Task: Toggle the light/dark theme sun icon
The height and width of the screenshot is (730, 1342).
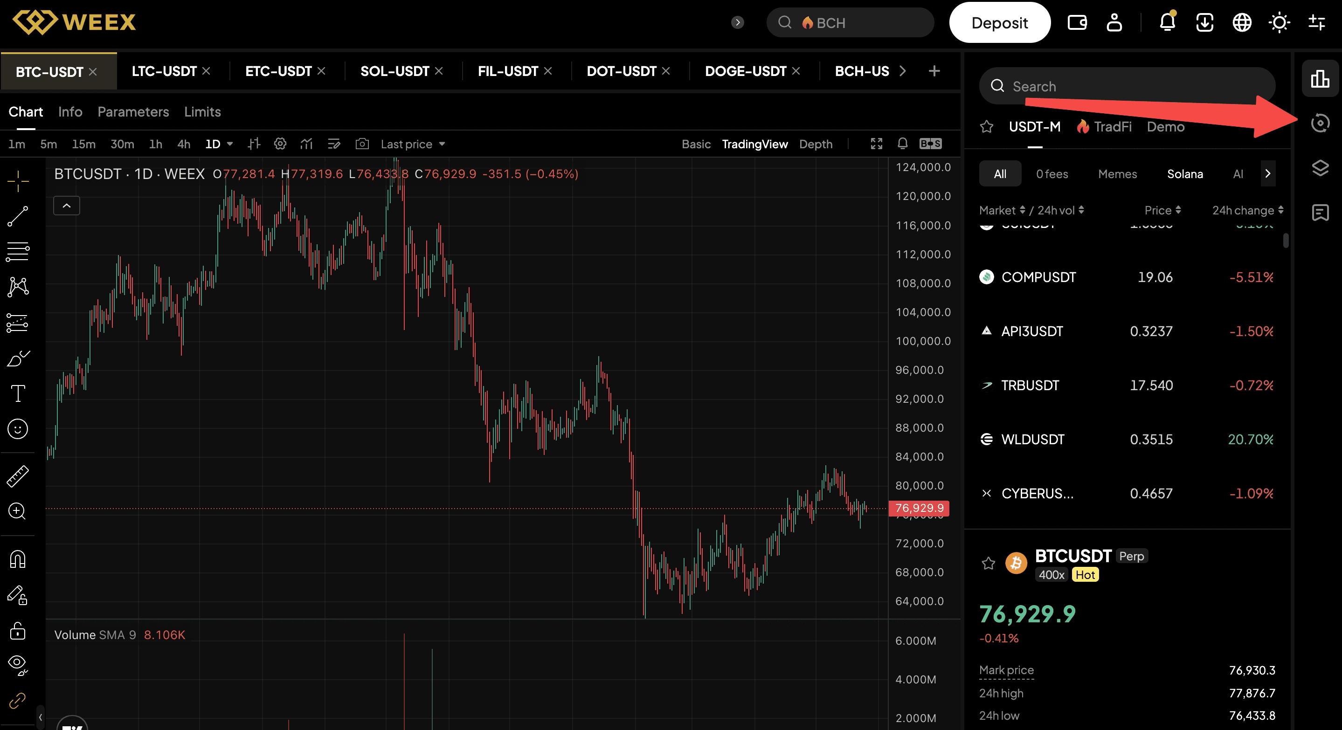Action: coord(1280,22)
